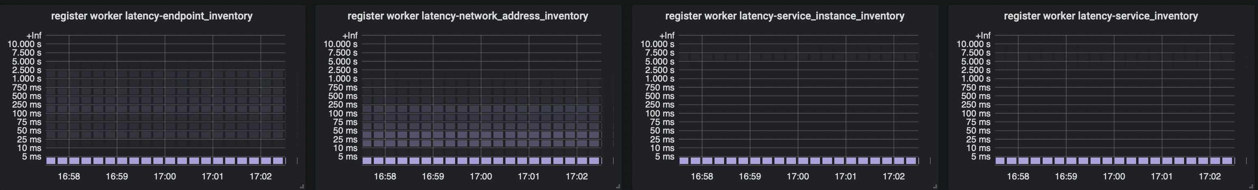The image size is (1258, 190).
Task: Click the 100 ms label in service_inventory panel
Action: click(x=976, y=113)
